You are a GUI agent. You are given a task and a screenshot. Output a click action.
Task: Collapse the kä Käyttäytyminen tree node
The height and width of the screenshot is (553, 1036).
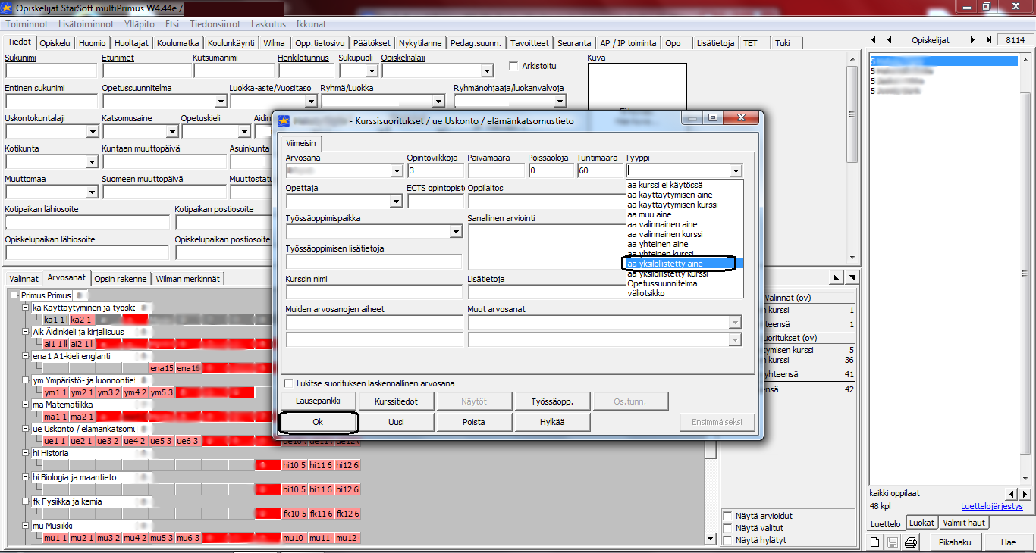tap(26, 308)
